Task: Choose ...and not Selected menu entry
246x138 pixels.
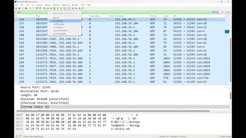Action: pyautogui.click(x=65, y=31)
